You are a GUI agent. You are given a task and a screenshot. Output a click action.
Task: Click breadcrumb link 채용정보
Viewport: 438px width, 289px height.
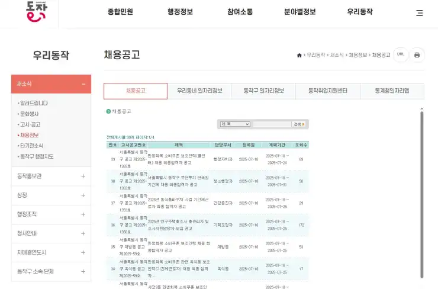coord(358,55)
